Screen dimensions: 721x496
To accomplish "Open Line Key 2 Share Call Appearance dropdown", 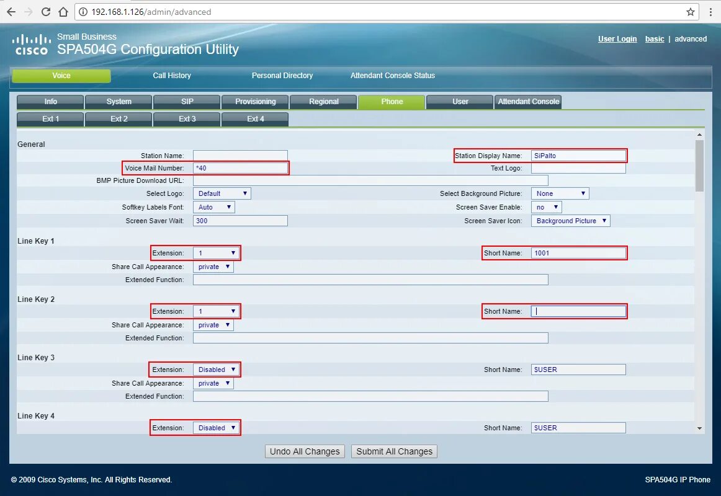I will pyautogui.click(x=213, y=325).
